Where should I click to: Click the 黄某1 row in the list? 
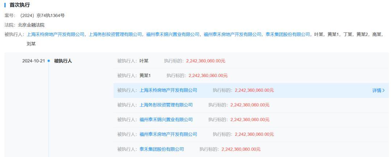click(x=251, y=76)
